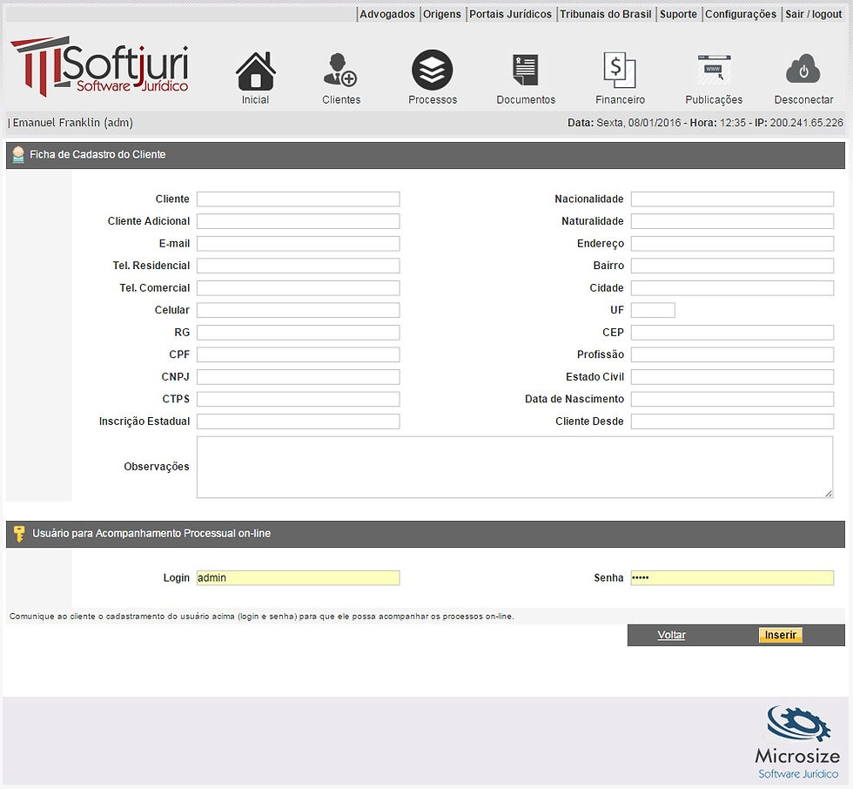Focus the Cliente Adicional field
The image size is (853, 789).
click(298, 221)
